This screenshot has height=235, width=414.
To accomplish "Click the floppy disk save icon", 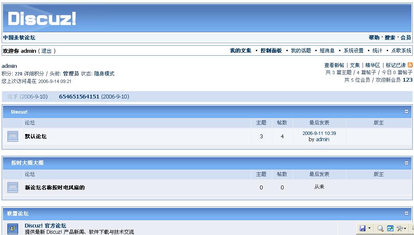I will [x=363, y=228].
